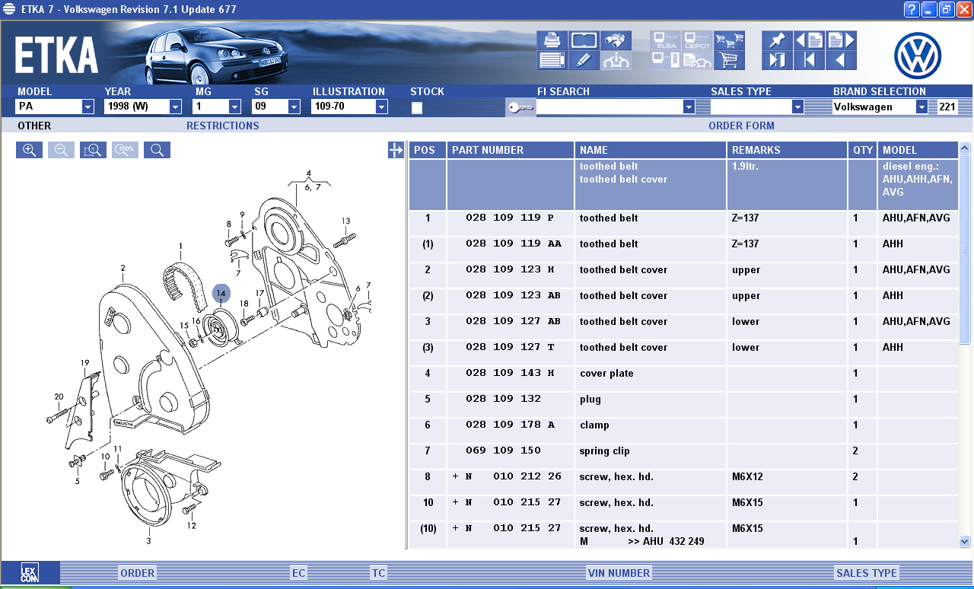Click the monitor-to-server icon

(665, 60)
